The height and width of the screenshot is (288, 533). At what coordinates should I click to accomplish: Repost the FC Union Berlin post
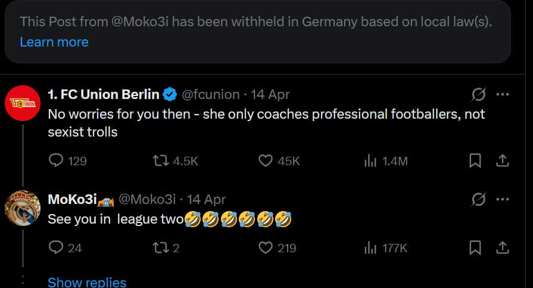pos(160,160)
